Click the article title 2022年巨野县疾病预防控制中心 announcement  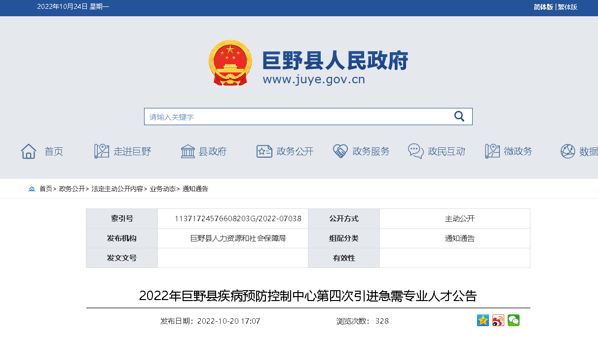coord(308,296)
